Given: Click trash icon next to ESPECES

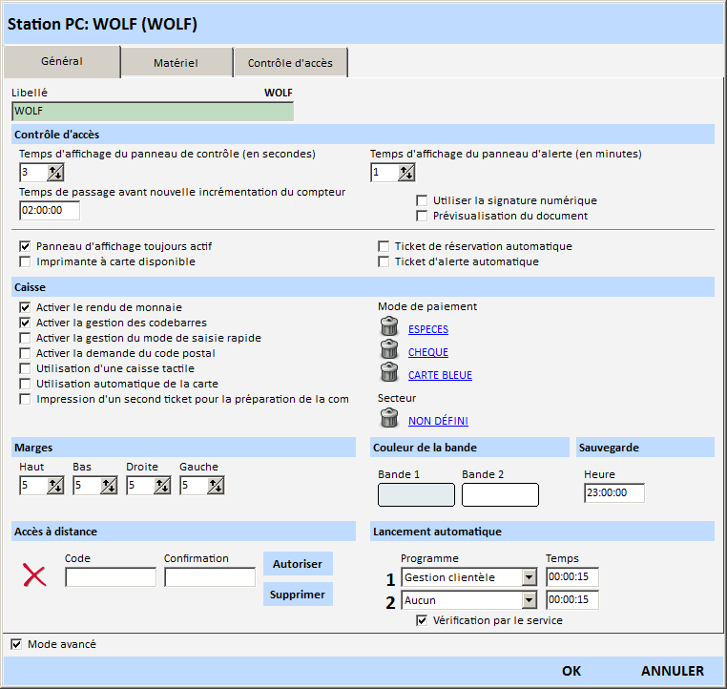Looking at the screenshot, I should coord(388,328).
